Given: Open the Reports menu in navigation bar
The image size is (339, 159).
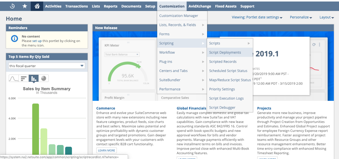Looking at the screenshot, I should tap(110, 6).
